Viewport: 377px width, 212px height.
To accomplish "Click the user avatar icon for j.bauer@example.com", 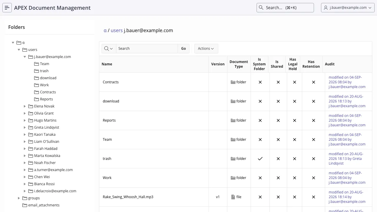I will [x=326, y=8].
